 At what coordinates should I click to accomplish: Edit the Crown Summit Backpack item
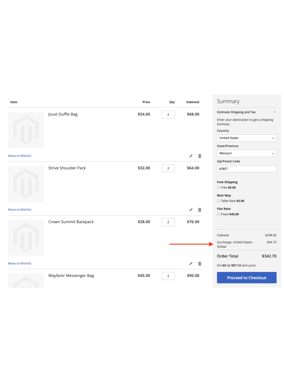click(191, 264)
